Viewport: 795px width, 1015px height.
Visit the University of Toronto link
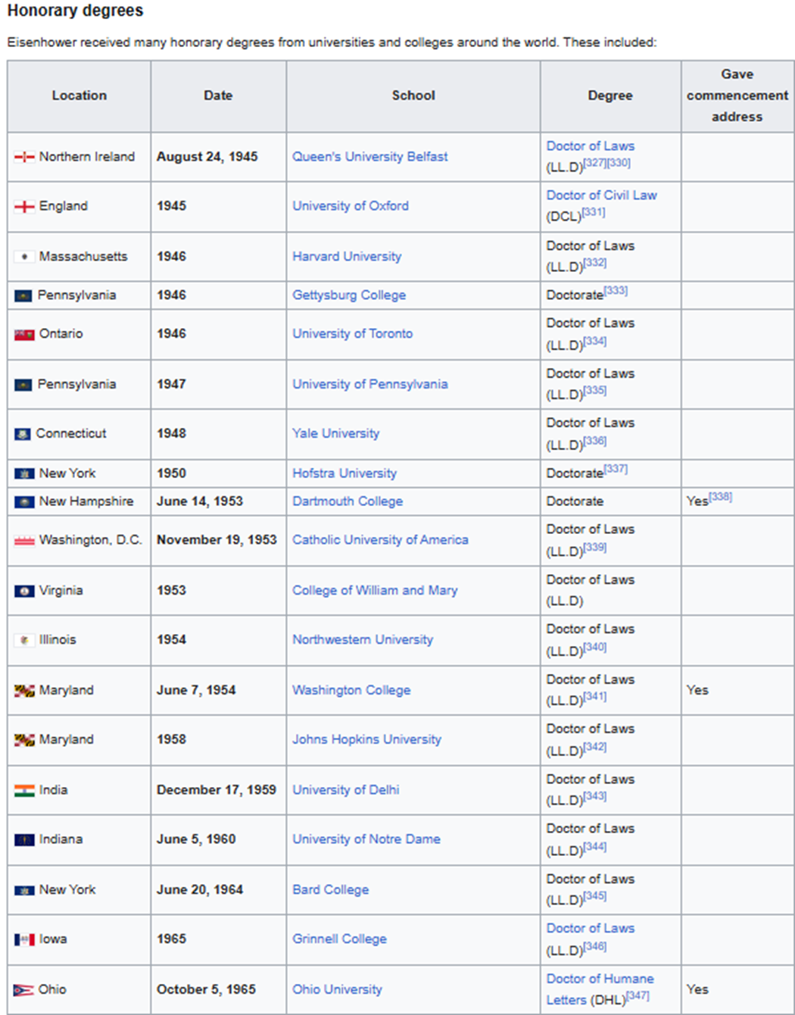point(353,334)
